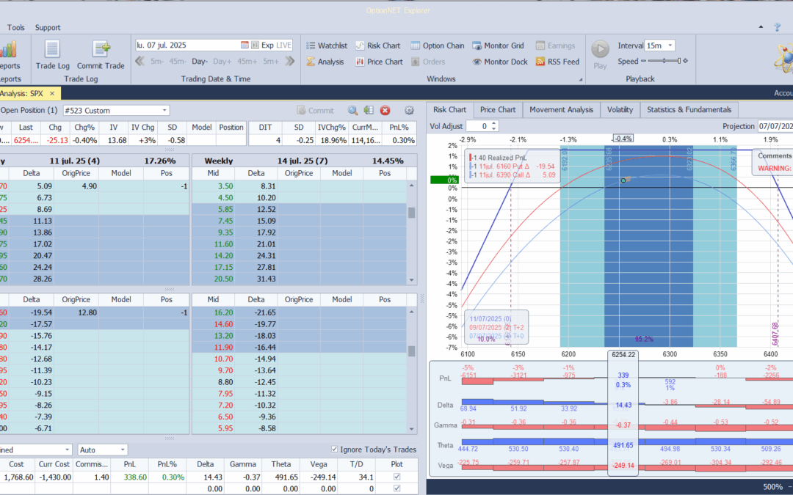793x495 pixels.
Task: Open the Support menu
Action: pyautogui.click(x=48, y=27)
